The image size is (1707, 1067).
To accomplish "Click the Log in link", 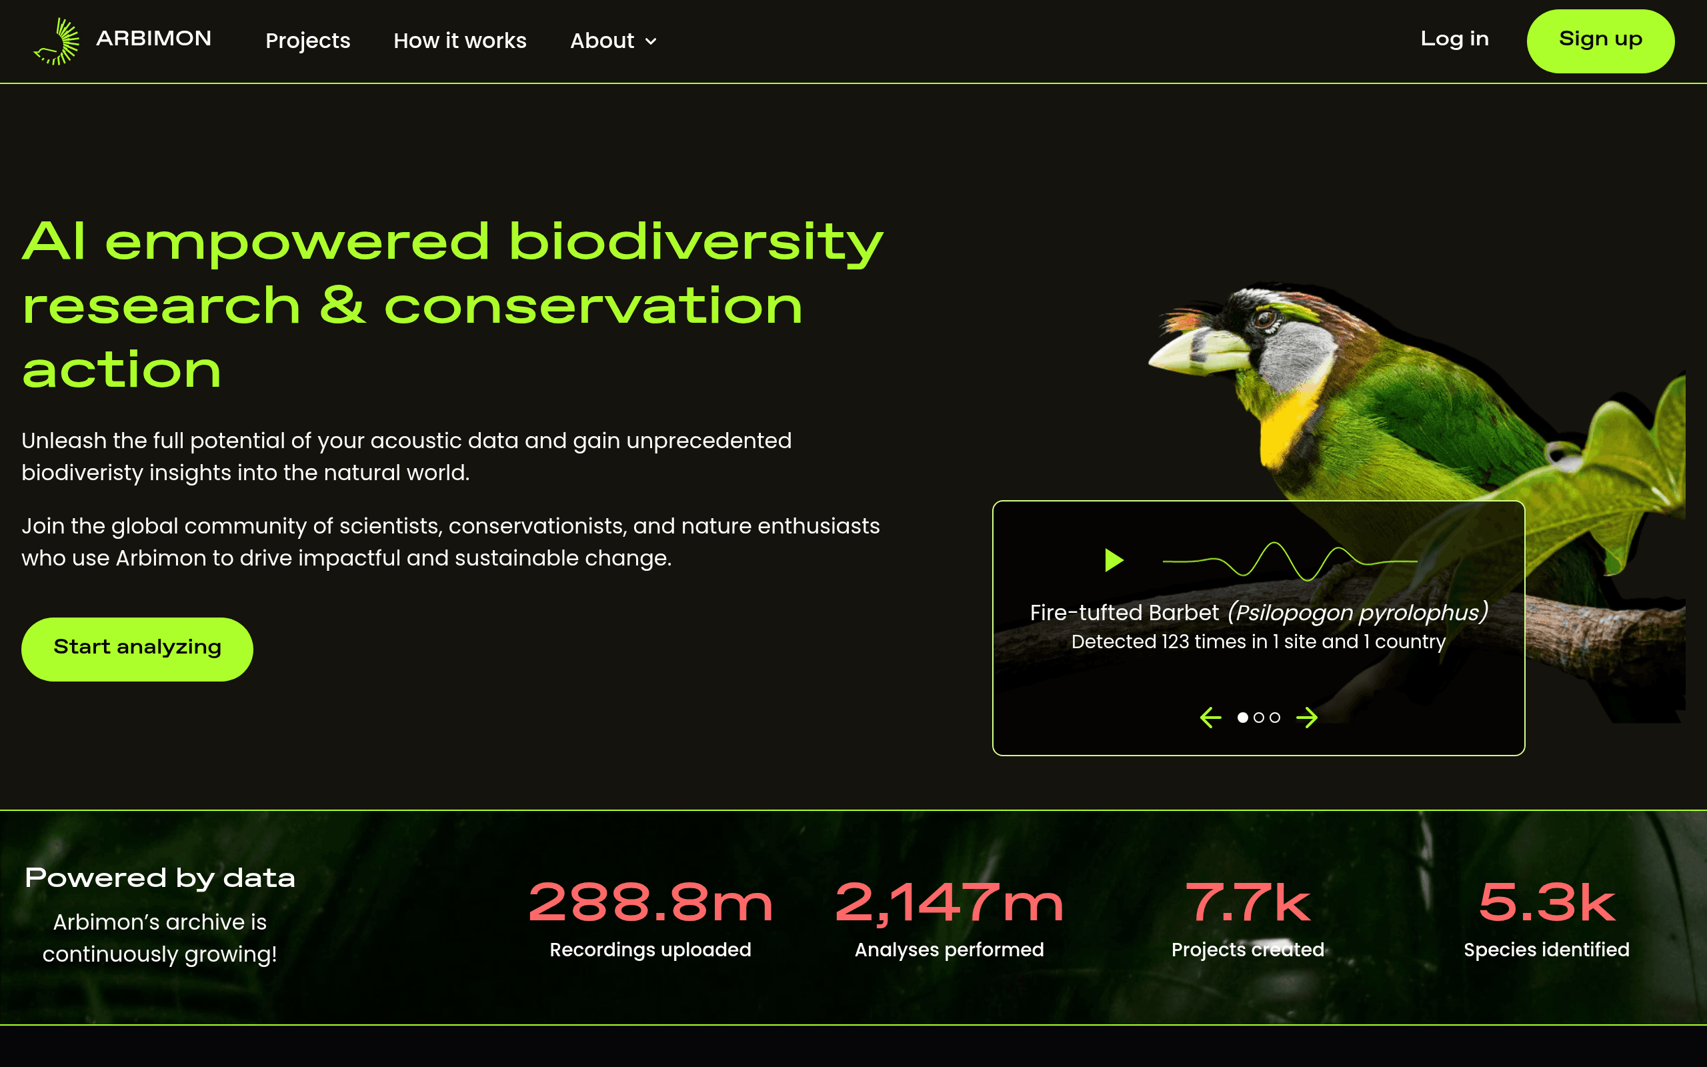I will [x=1454, y=39].
